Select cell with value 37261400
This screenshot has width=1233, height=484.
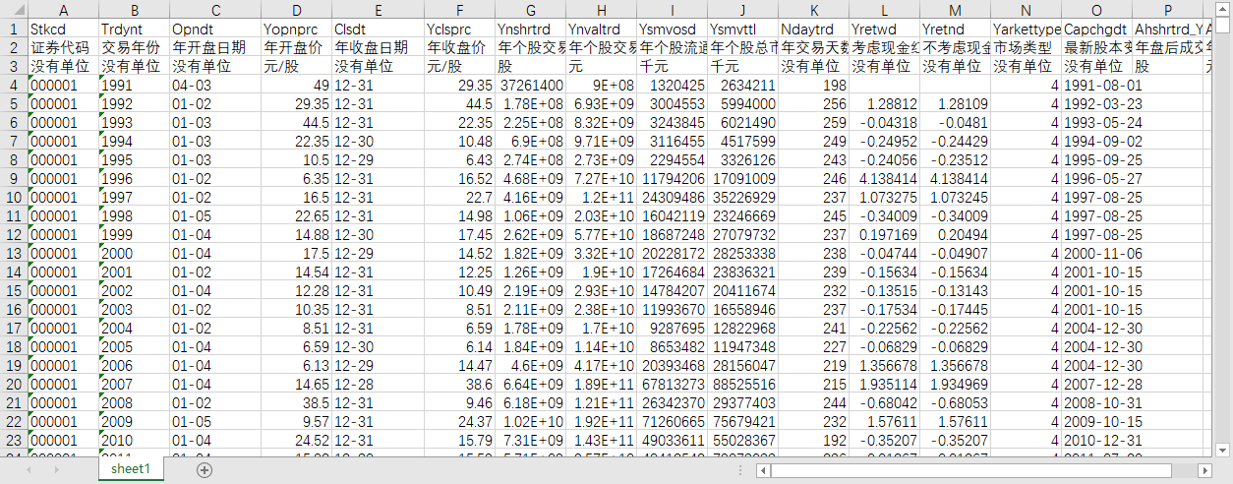pyautogui.click(x=530, y=85)
